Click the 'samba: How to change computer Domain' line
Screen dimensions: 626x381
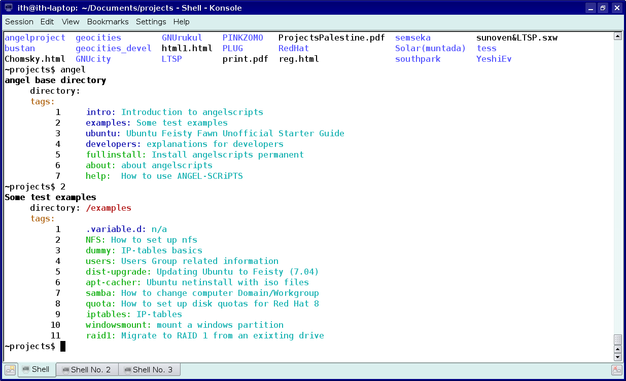tap(202, 293)
